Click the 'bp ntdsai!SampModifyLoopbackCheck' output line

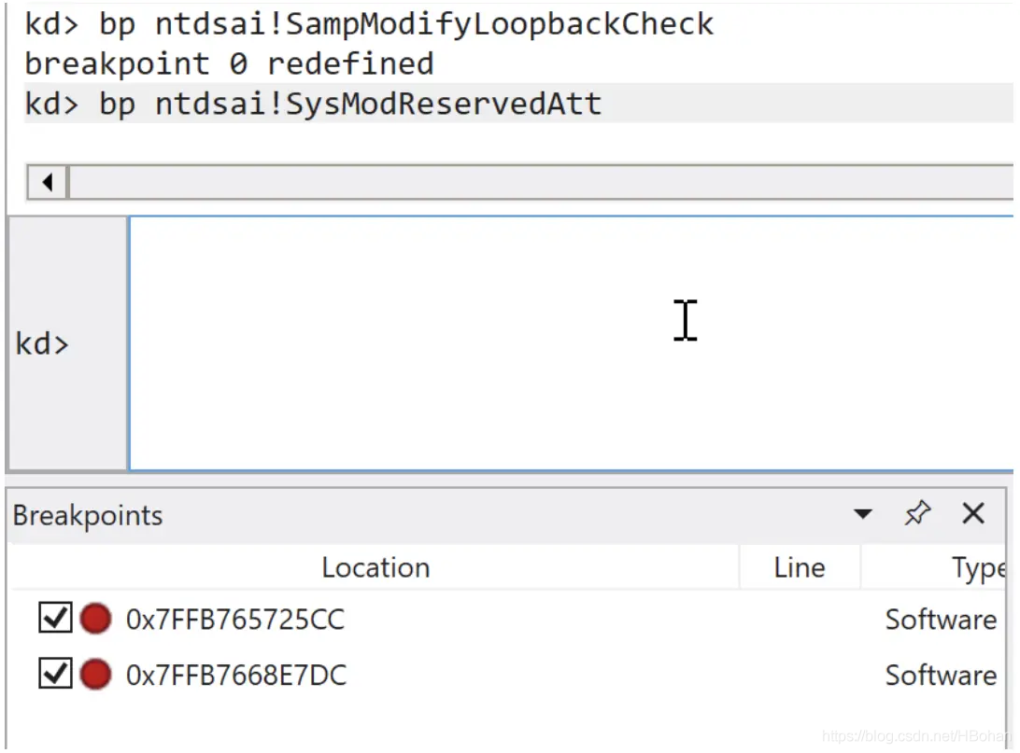pyautogui.click(x=369, y=24)
